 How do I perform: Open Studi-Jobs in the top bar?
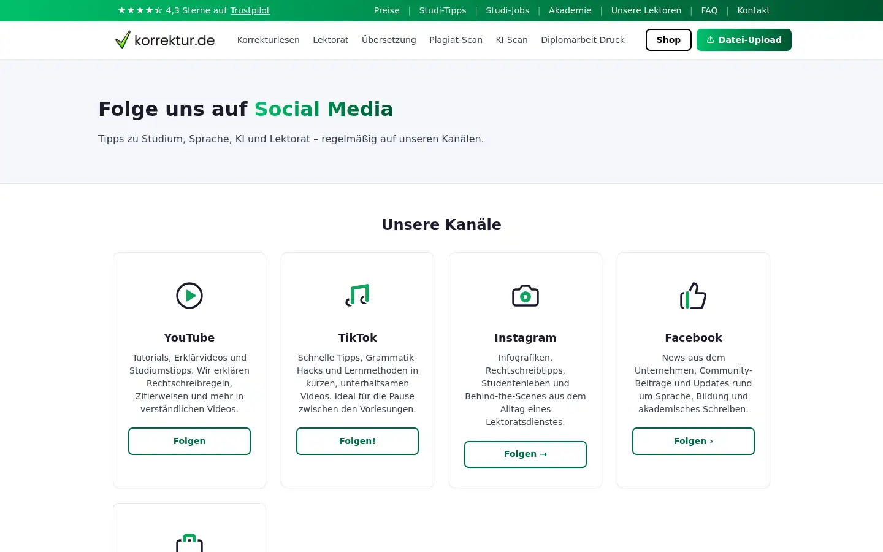coord(508,10)
